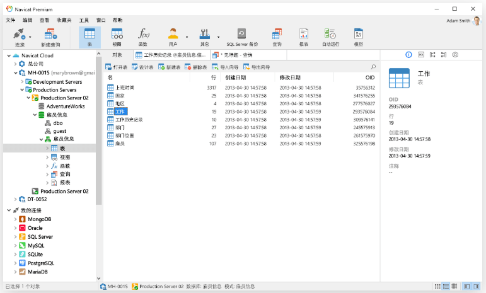Switch to 无标题 - 查询 tab
The height and width of the screenshot is (293, 486).
pyautogui.click(x=248, y=55)
